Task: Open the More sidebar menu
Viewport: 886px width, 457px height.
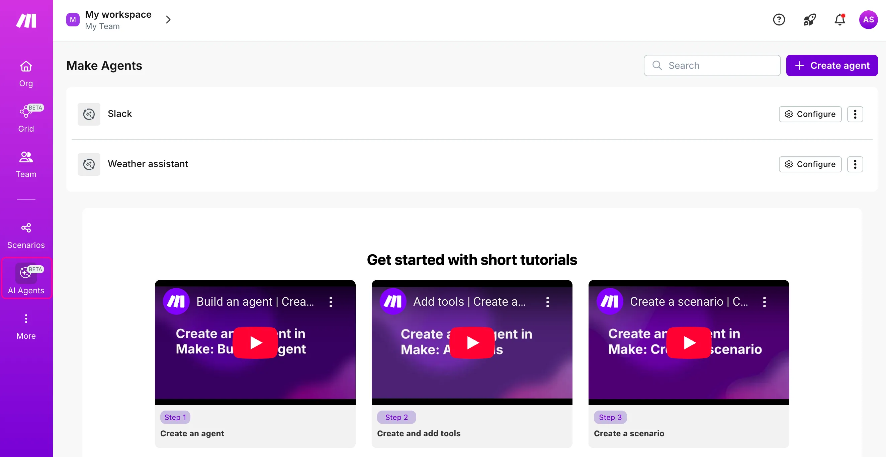Action: coord(26,326)
